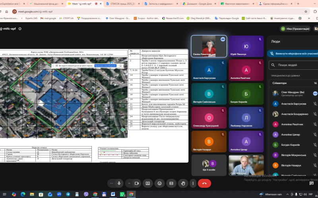The height and width of the screenshot is (198, 318).
Task: Open ResearcherID.com bookmark
Action: pos(173,18)
